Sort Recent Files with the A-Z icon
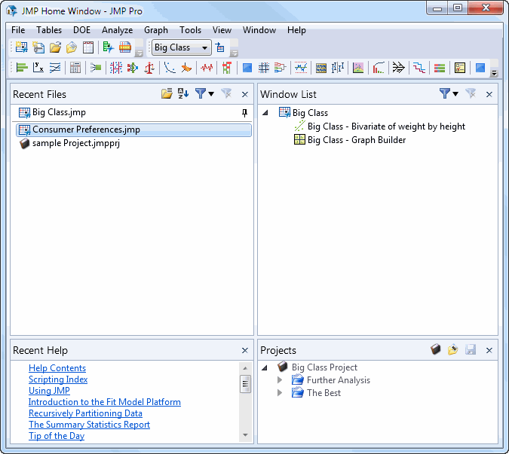This screenshot has height=454, width=509. tap(183, 93)
